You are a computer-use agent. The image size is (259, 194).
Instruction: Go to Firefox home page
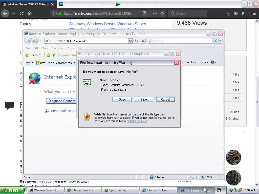[30, 13]
